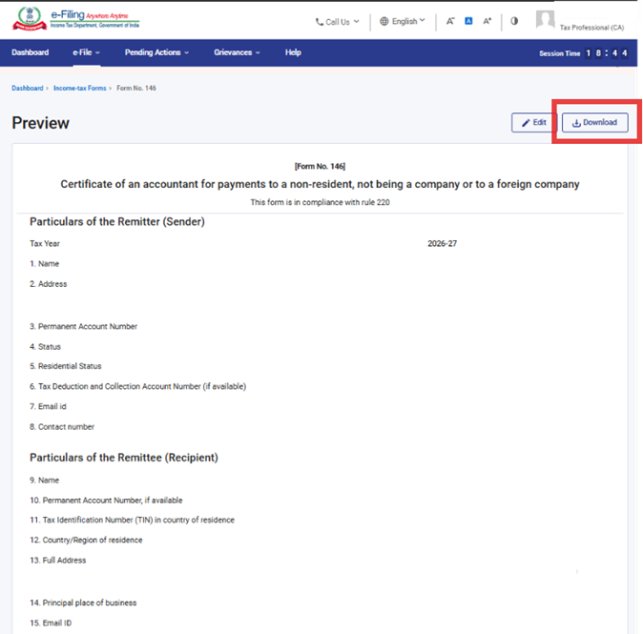
Task: Open the English language selector
Action: point(404,21)
